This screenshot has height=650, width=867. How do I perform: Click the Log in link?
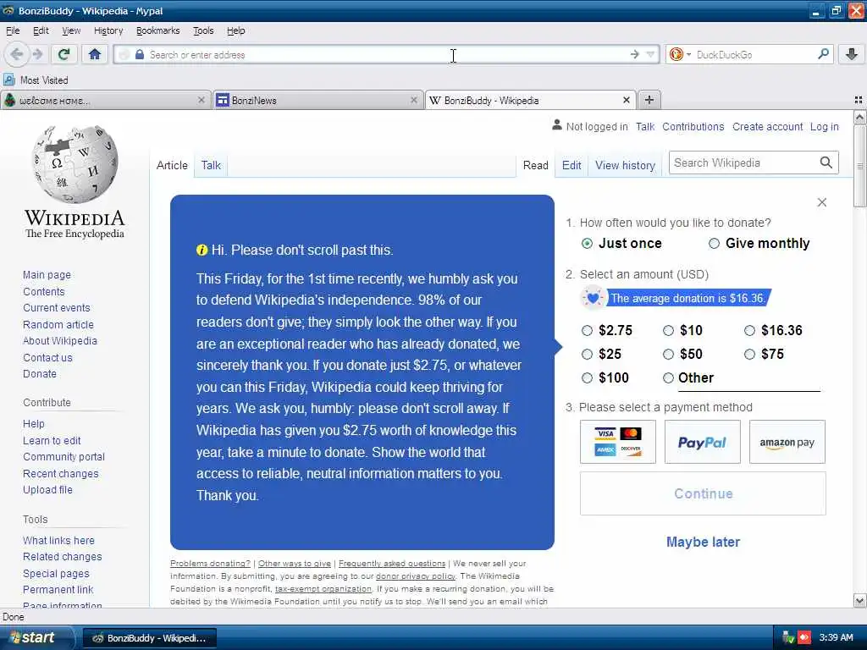coord(824,127)
